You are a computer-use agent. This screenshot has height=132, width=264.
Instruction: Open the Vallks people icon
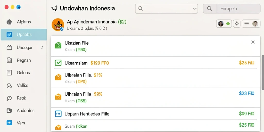pos(9,85)
